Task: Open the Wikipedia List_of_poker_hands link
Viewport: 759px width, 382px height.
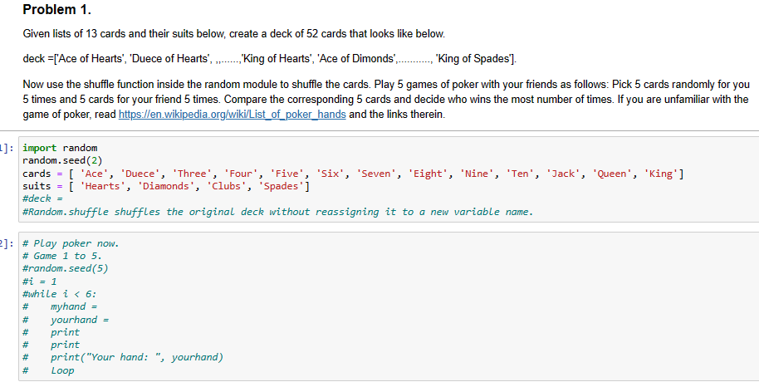Action: tap(232, 115)
